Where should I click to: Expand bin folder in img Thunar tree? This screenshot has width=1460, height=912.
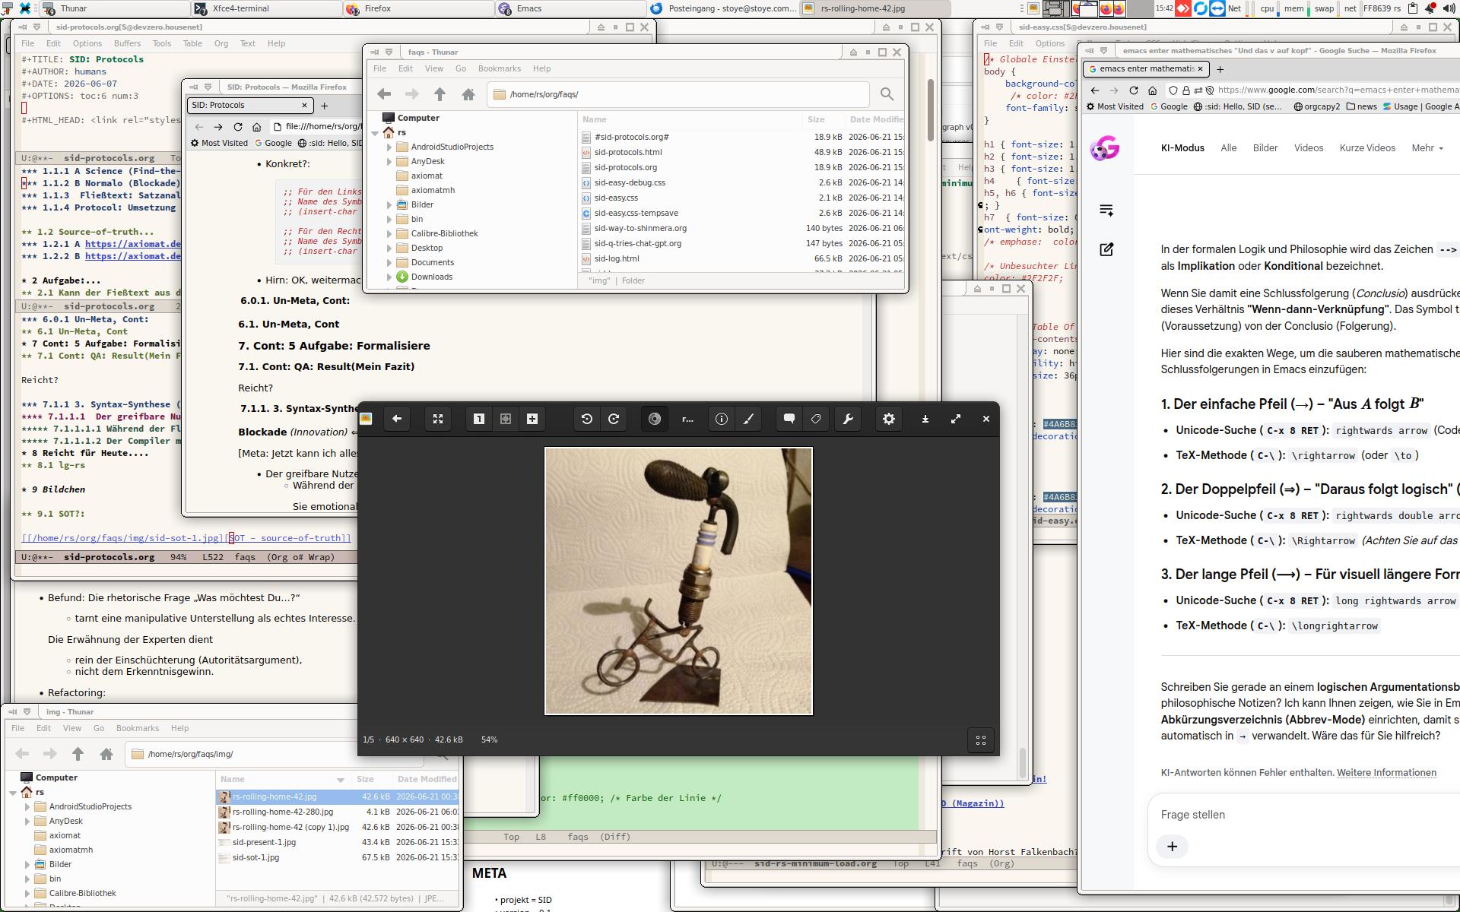[x=27, y=879]
